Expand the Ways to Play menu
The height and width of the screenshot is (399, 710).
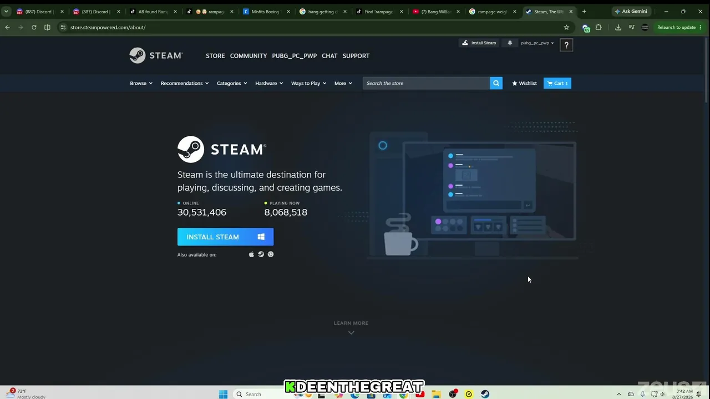point(309,83)
